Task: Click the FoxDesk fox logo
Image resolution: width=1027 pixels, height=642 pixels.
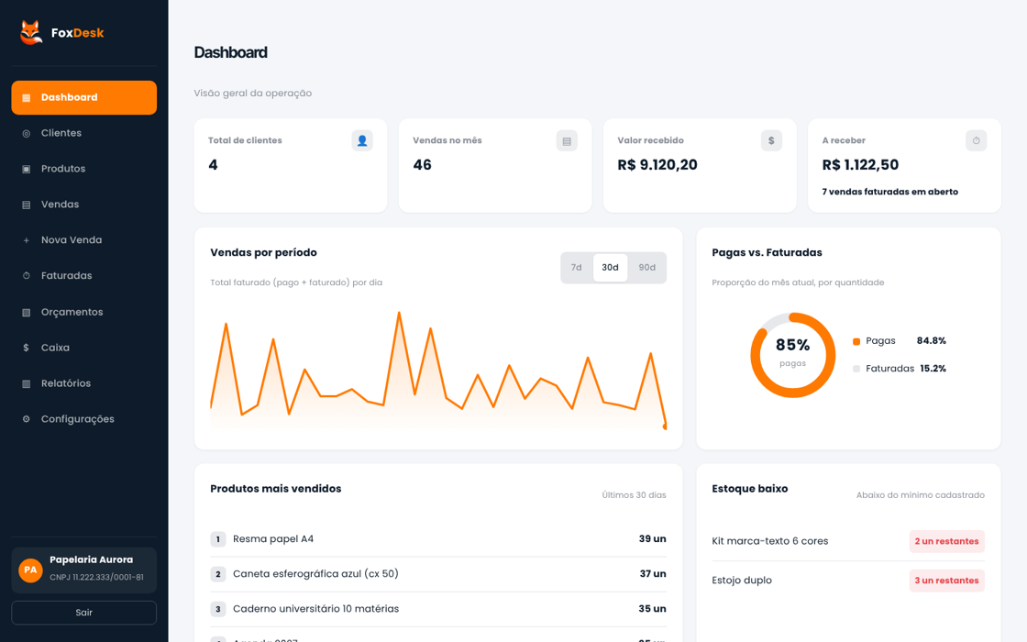Action: (31, 33)
